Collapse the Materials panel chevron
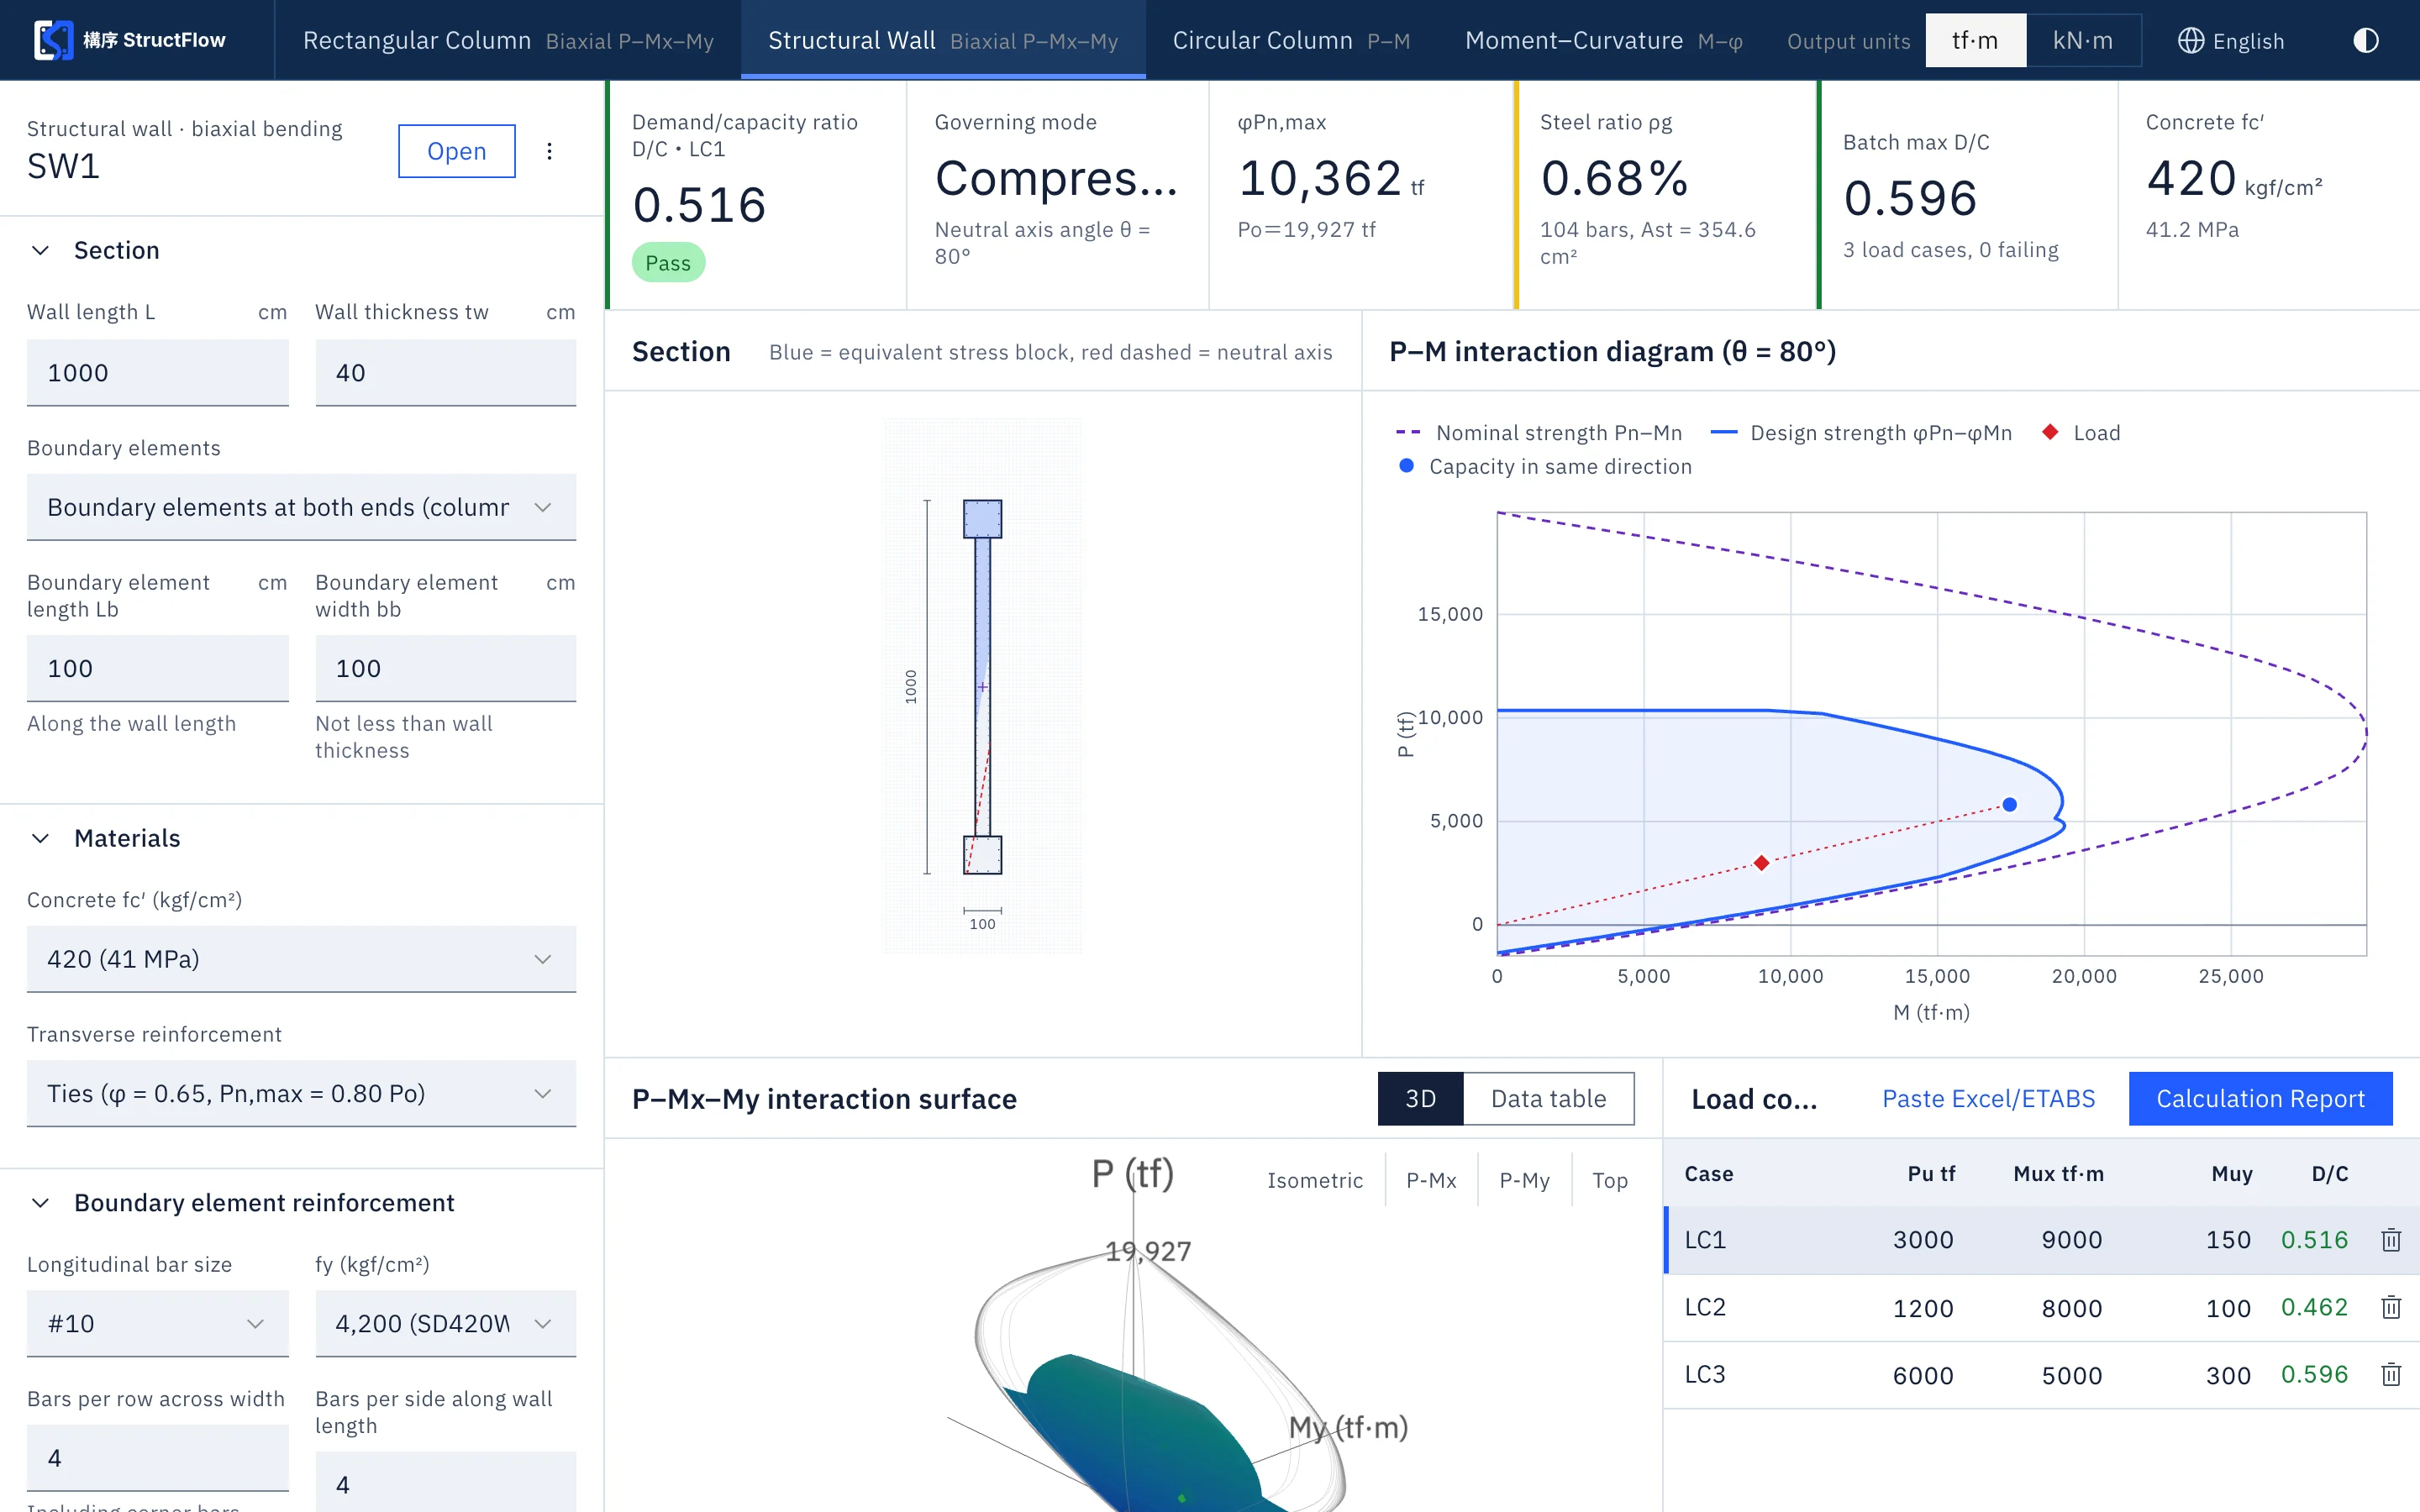The image size is (2420, 1512). 41,838
